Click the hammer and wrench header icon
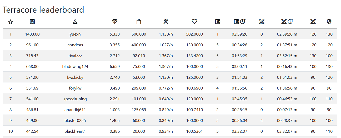 (x=166, y=22)
